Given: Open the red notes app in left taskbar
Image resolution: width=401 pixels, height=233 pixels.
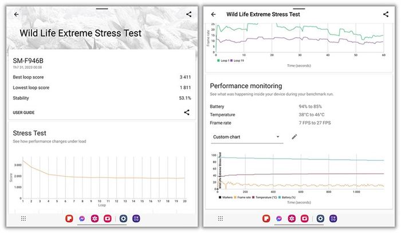Looking at the screenshot, I should 69,219.
